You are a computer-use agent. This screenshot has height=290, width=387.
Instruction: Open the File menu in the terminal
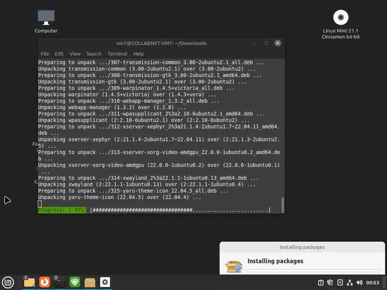coord(45,54)
